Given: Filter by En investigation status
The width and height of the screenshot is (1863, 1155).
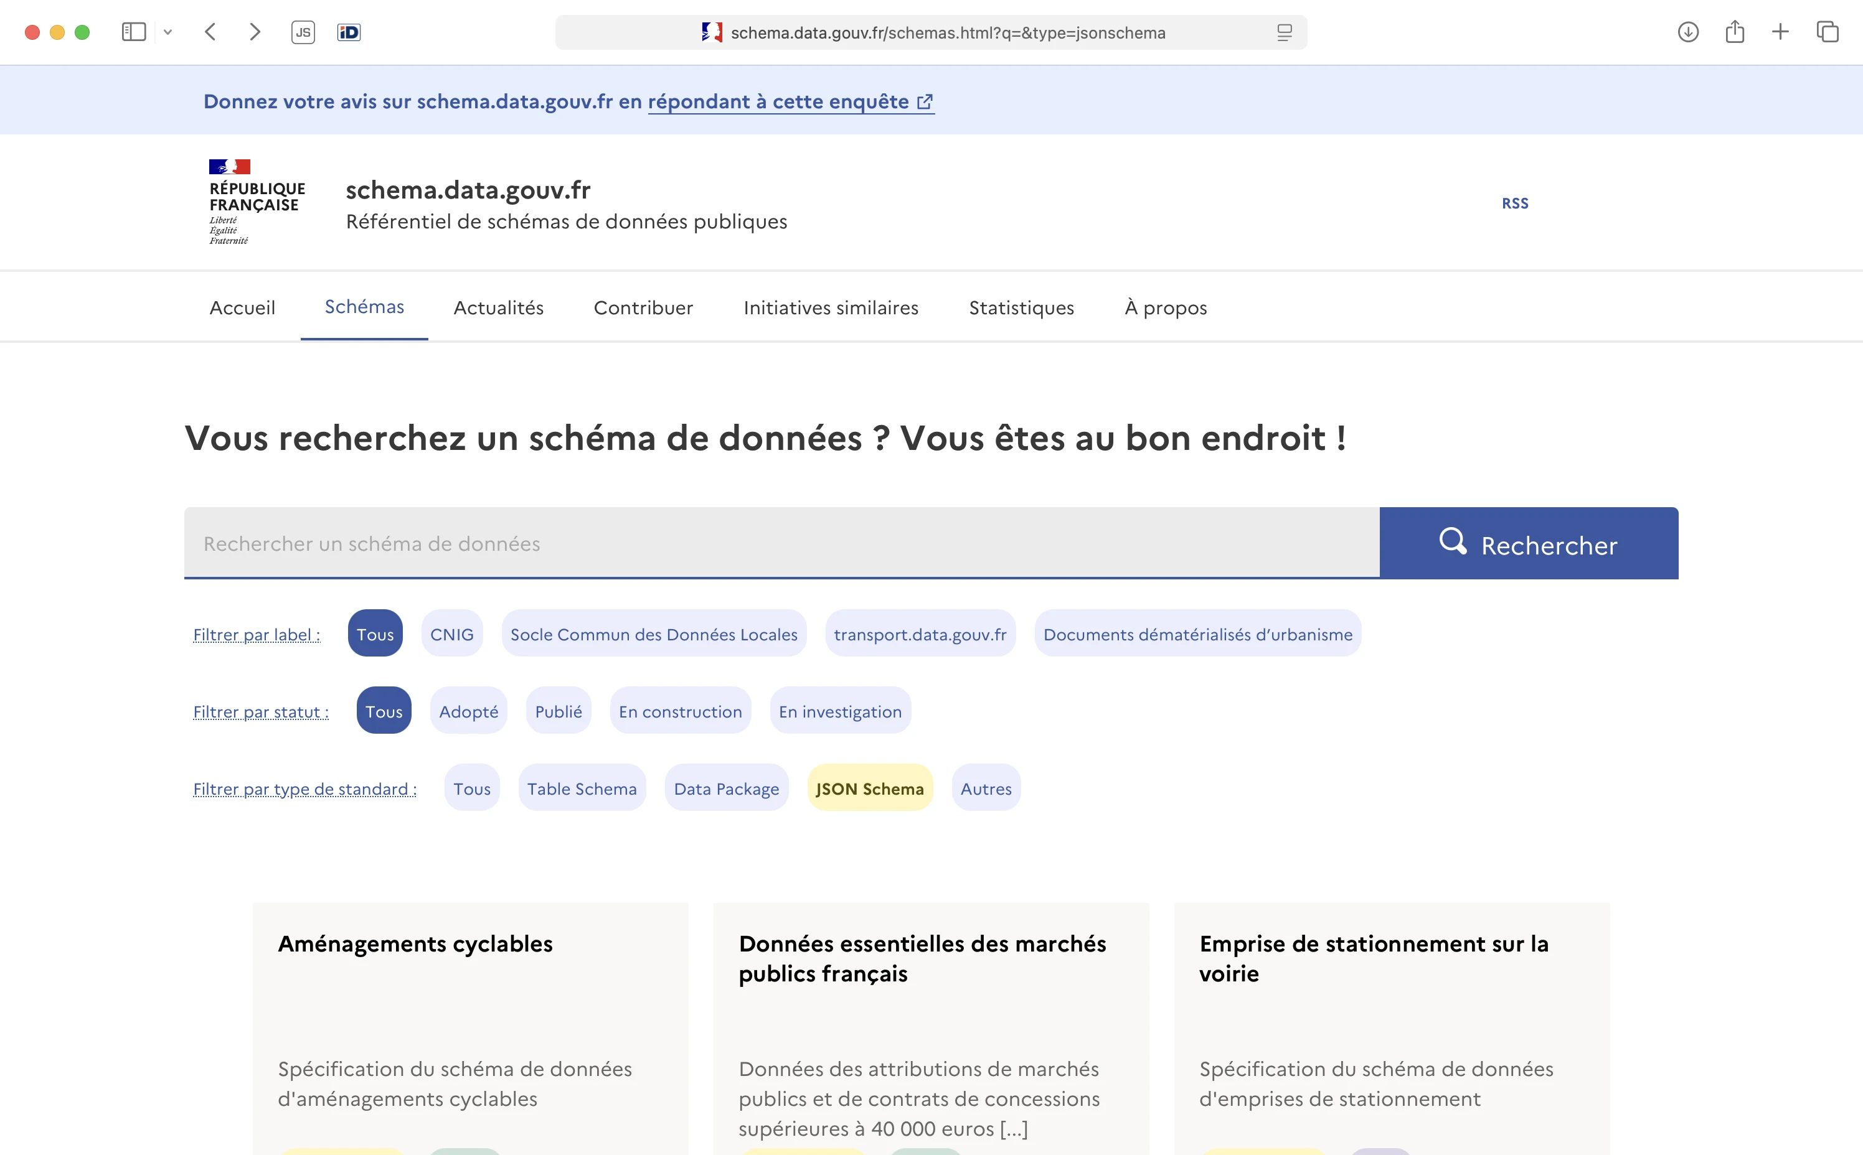Looking at the screenshot, I should (x=840, y=711).
